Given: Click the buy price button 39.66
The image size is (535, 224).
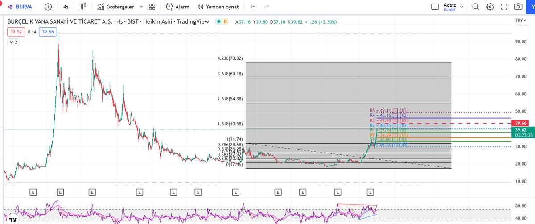Looking at the screenshot, I should coord(47,32).
